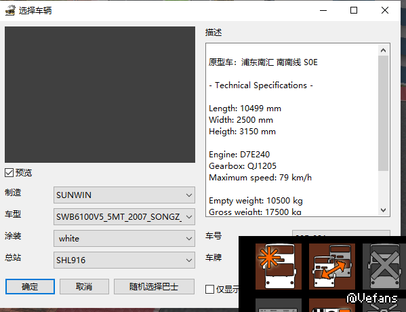Click the greyed-out bus icon with X
Screen dimensions: 406x312
[384, 266]
